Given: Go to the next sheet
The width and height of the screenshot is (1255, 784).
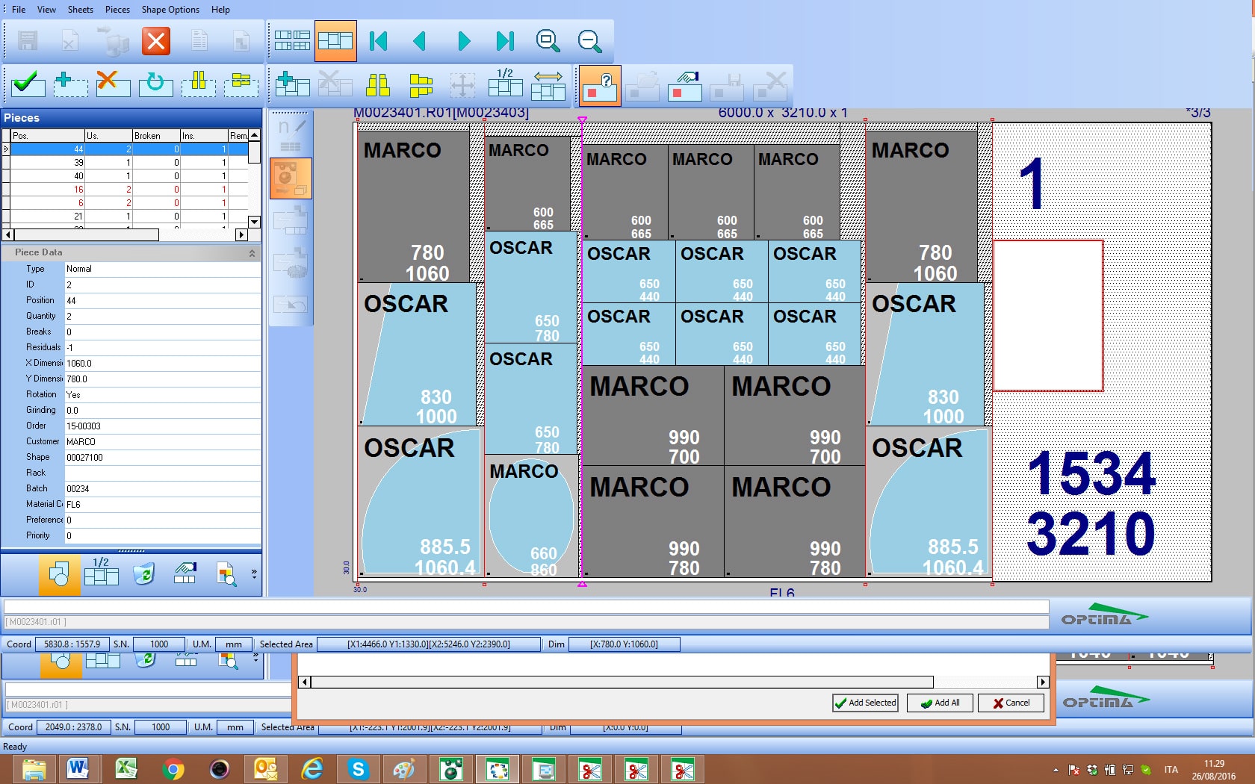Looking at the screenshot, I should click(463, 41).
